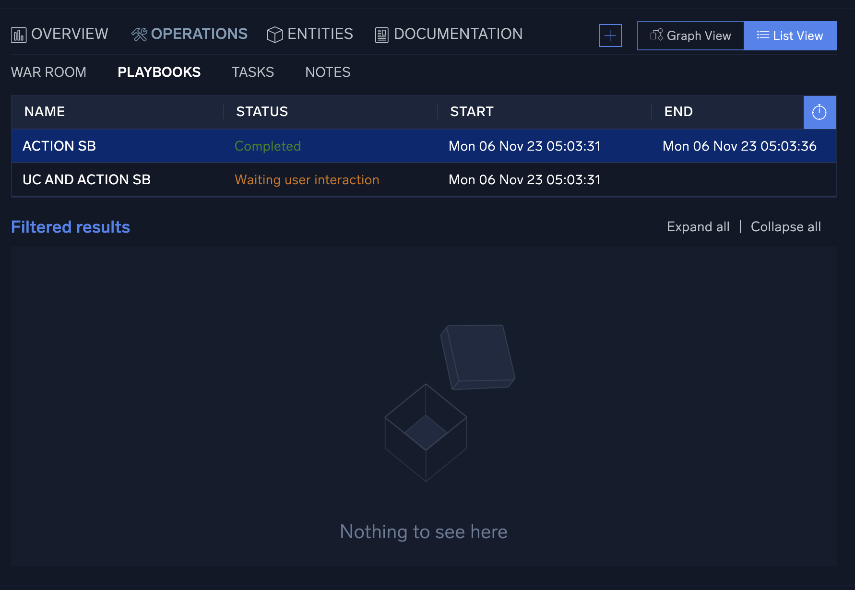The image size is (855, 590).
Task: Open the Documentation page icon
Action: coord(381,34)
